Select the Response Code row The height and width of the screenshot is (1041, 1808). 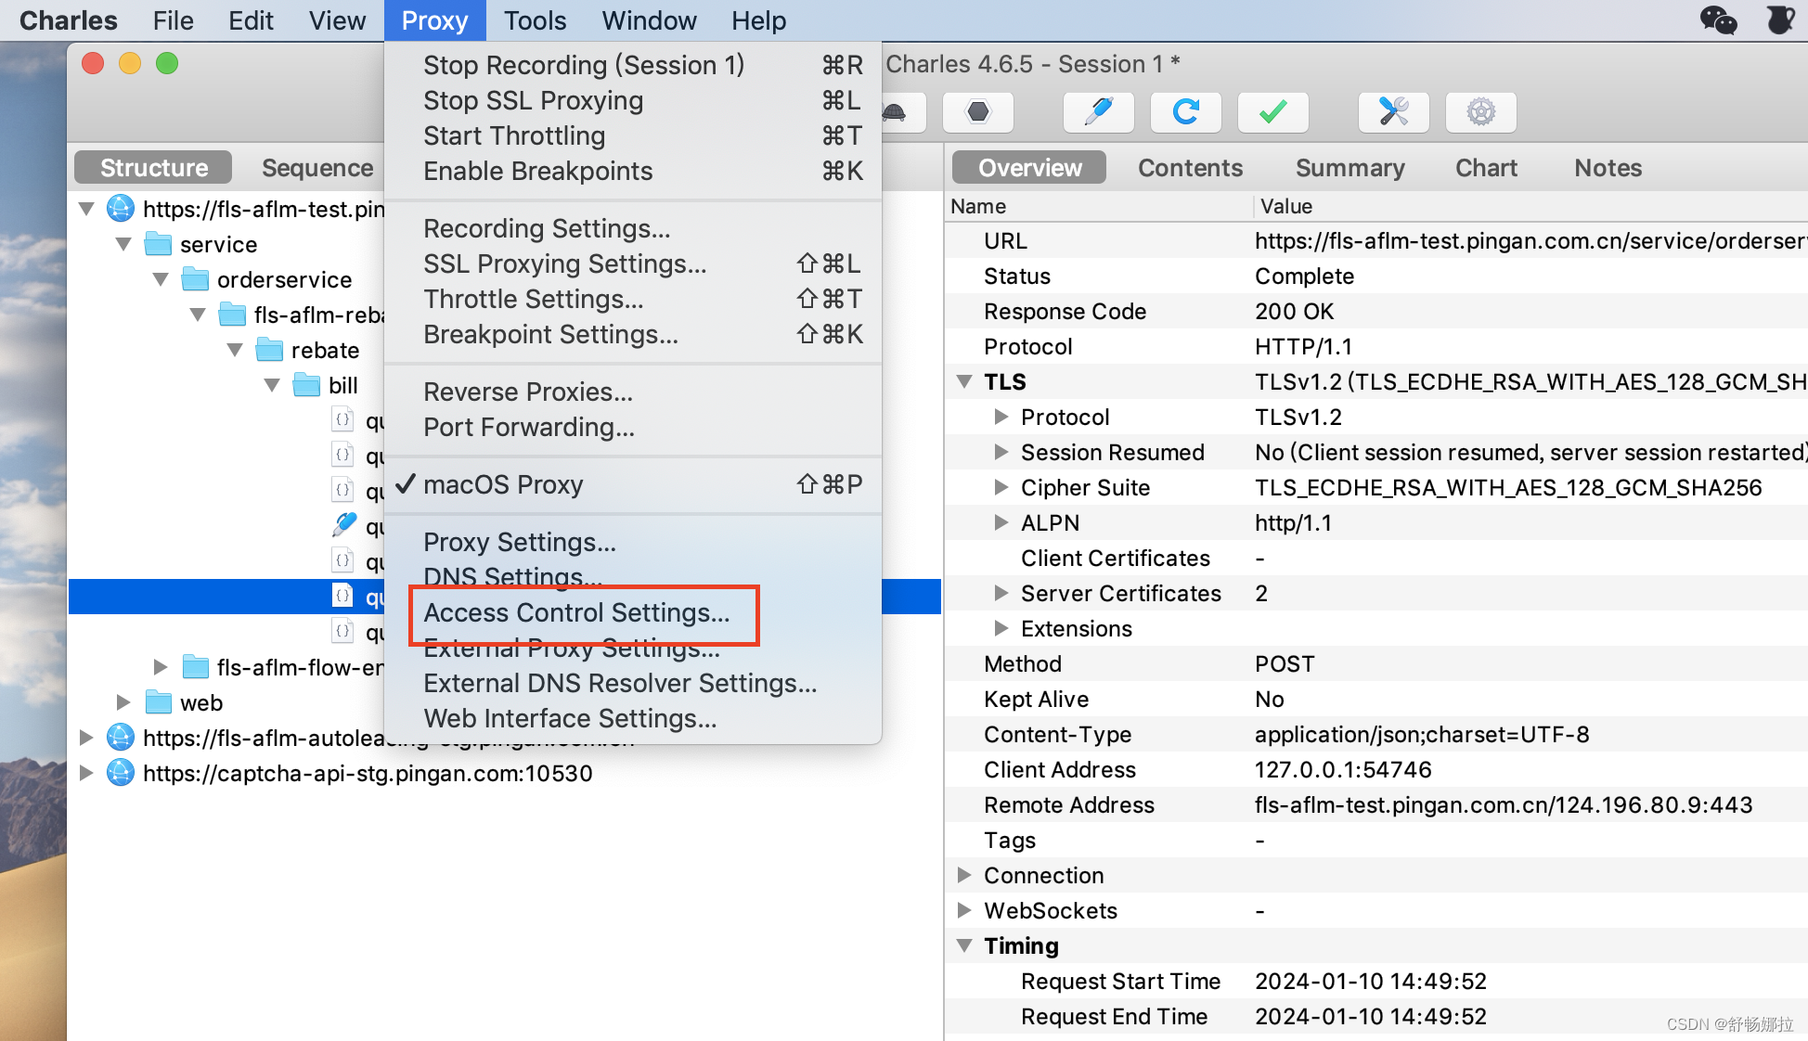click(x=1376, y=311)
